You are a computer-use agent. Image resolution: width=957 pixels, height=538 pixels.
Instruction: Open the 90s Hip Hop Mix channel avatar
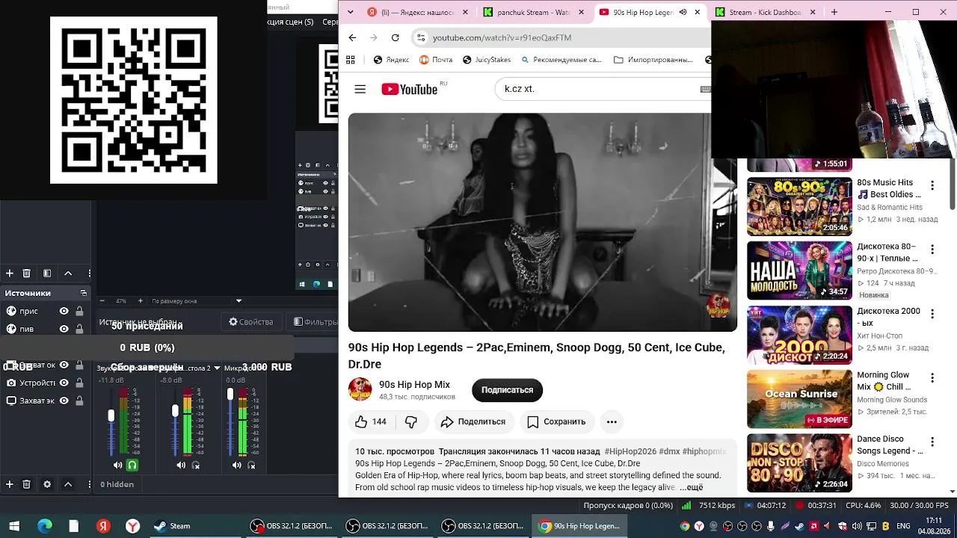click(x=360, y=389)
